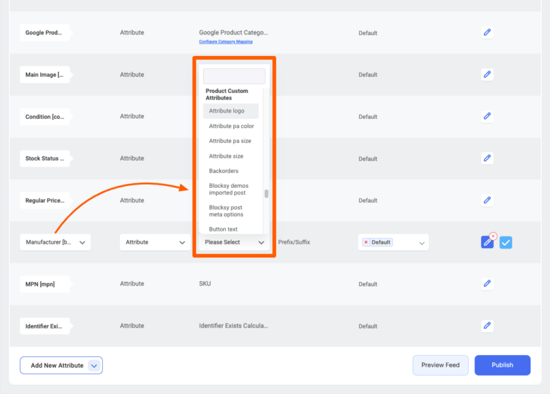Expand the Add New Attribute arrow
The height and width of the screenshot is (394, 550).
pos(94,365)
